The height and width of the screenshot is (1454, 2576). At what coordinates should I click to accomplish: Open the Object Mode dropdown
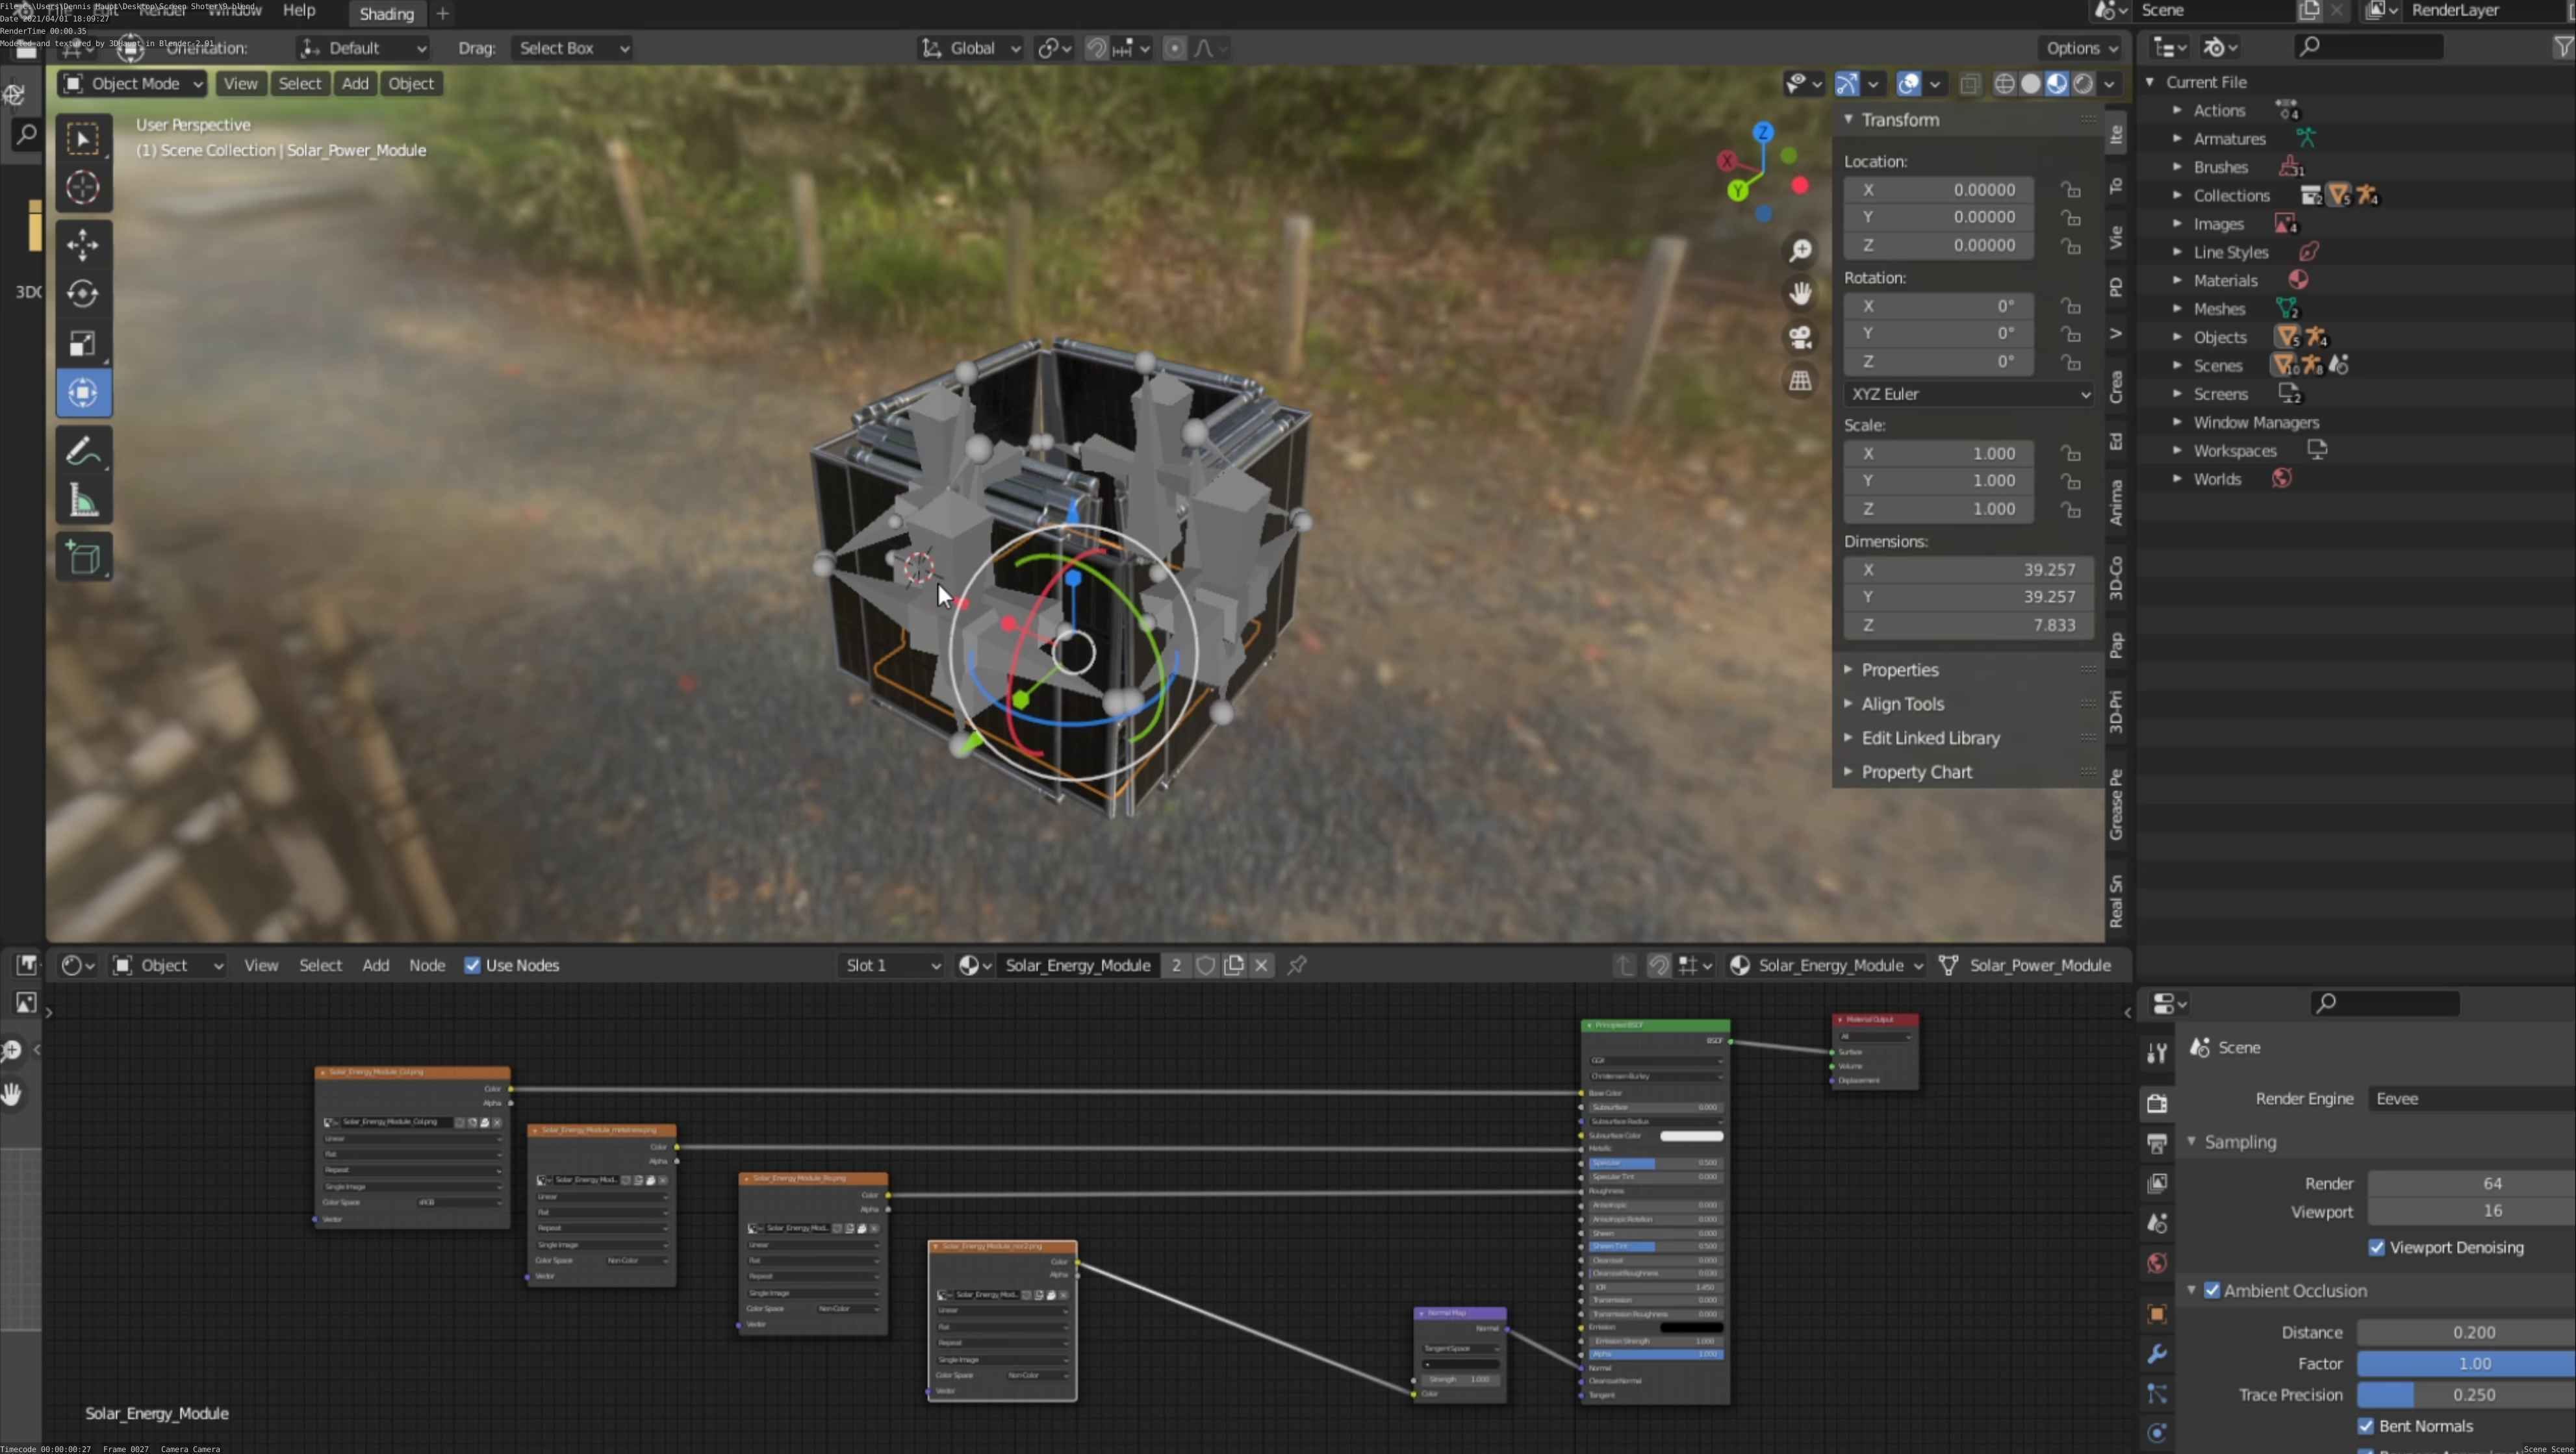[133, 84]
